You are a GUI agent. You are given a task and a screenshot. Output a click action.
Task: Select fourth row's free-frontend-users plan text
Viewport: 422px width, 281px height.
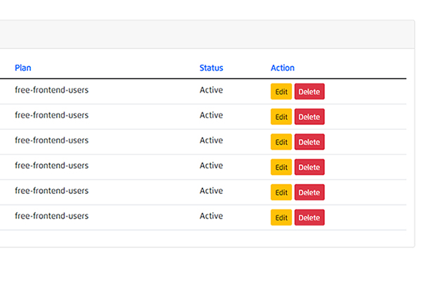point(51,165)
